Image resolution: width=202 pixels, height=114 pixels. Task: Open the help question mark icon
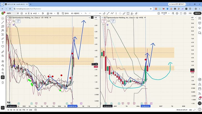pyautogui.click(x=200, y=109)
